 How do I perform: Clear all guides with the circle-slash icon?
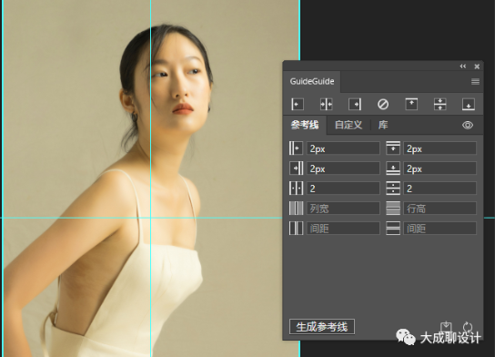(383, 104)
